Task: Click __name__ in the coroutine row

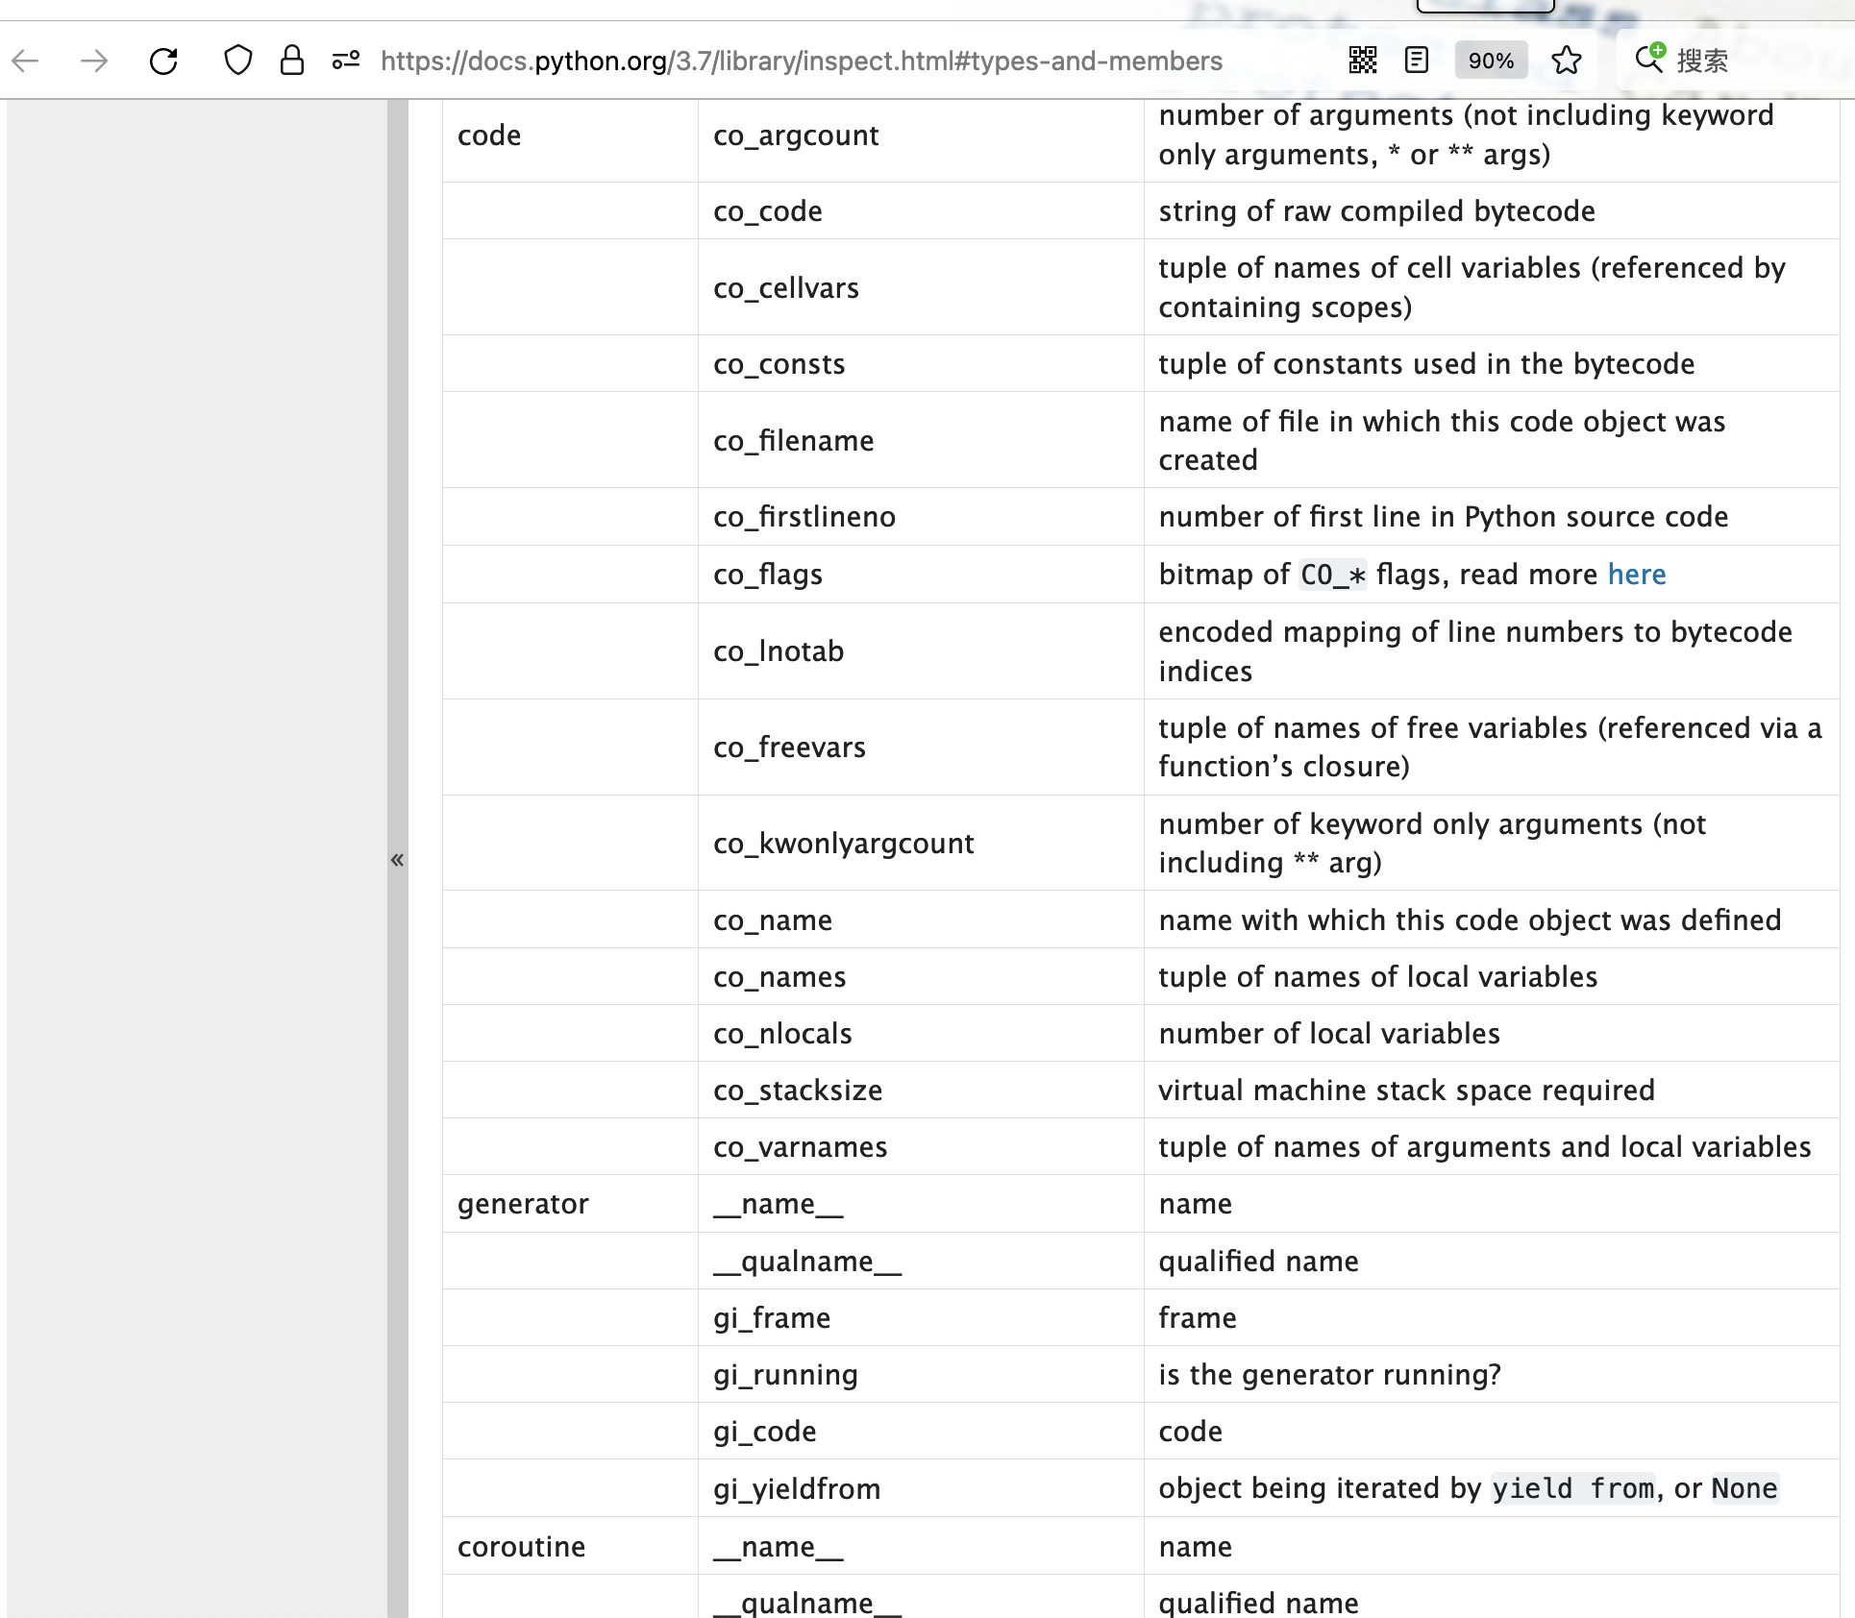Action: pyautogui.click(x=779, y=1547)
